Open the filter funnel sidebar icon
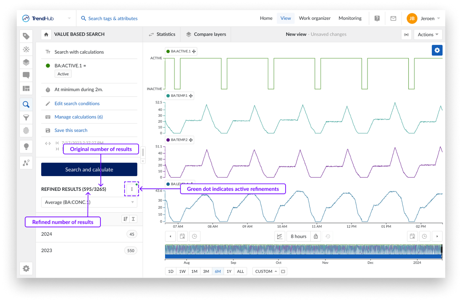462x303 pixels. pyautogui.click(x=26, y=118)
